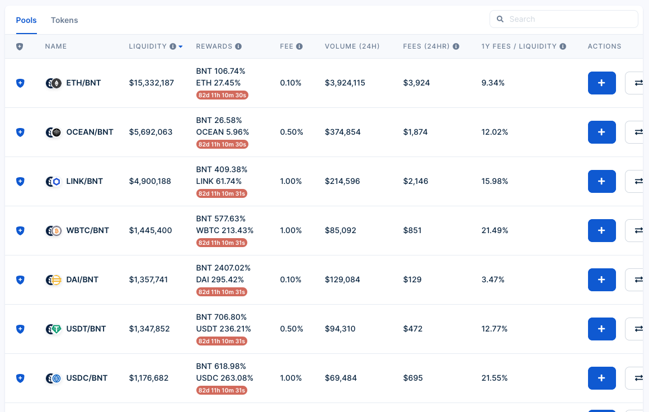
Task: Click the search magnifier icon
Action: (500, 18)
